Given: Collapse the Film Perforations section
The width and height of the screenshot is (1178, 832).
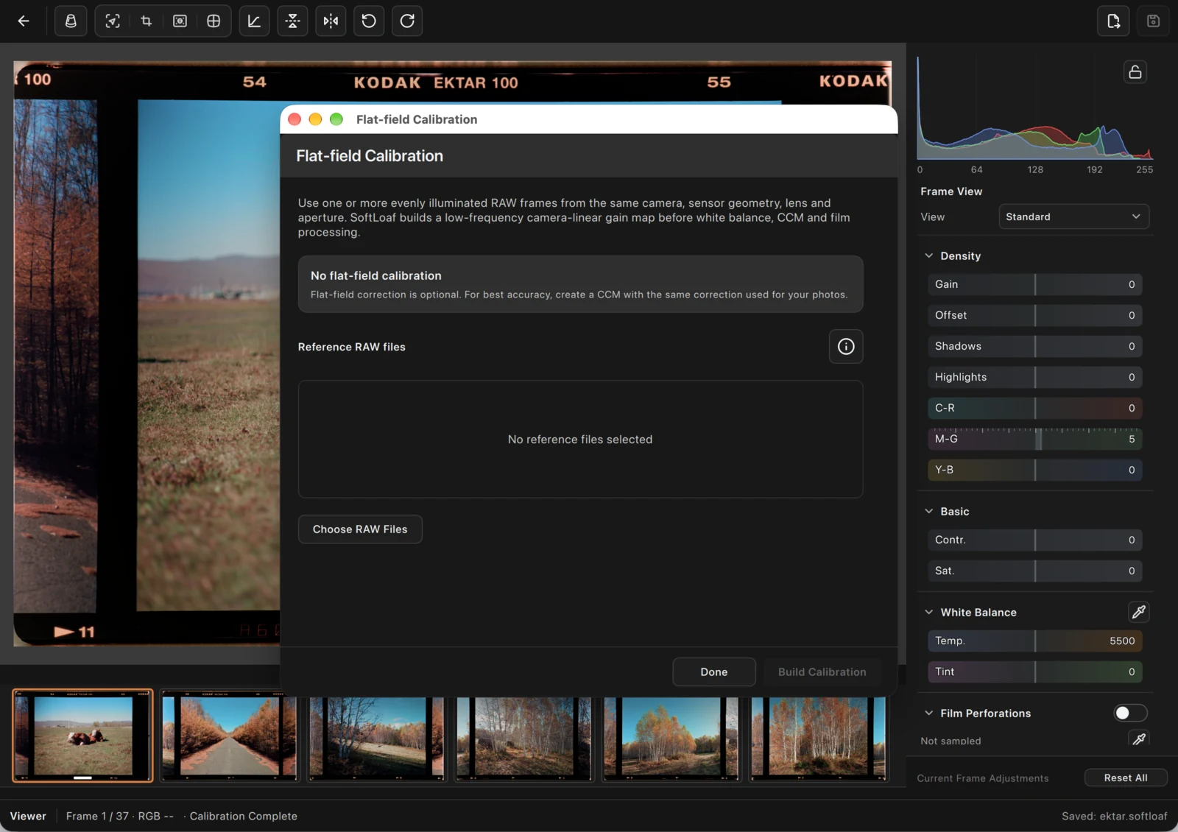Looking at the screenshot, I should click(x=929, y=713).
